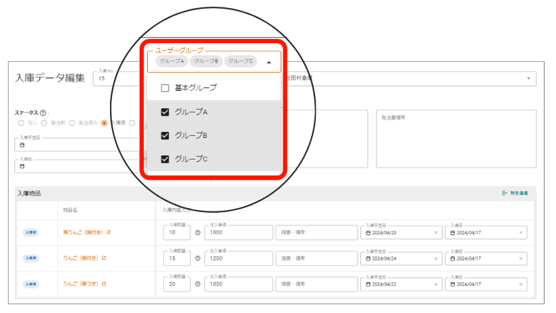The width and height of the screenshot is (556, 313).
Task: Select the 入庫済 status radio button
Action: click(x=104, y=123)
